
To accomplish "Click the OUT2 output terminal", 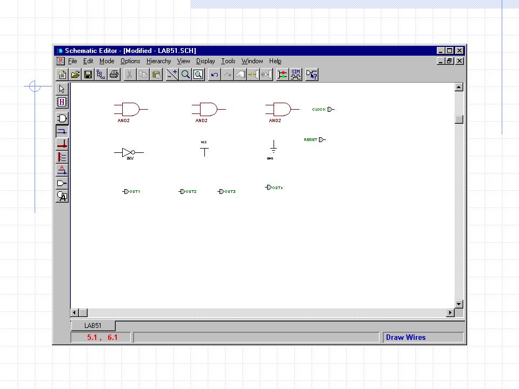I will point(188,191).
